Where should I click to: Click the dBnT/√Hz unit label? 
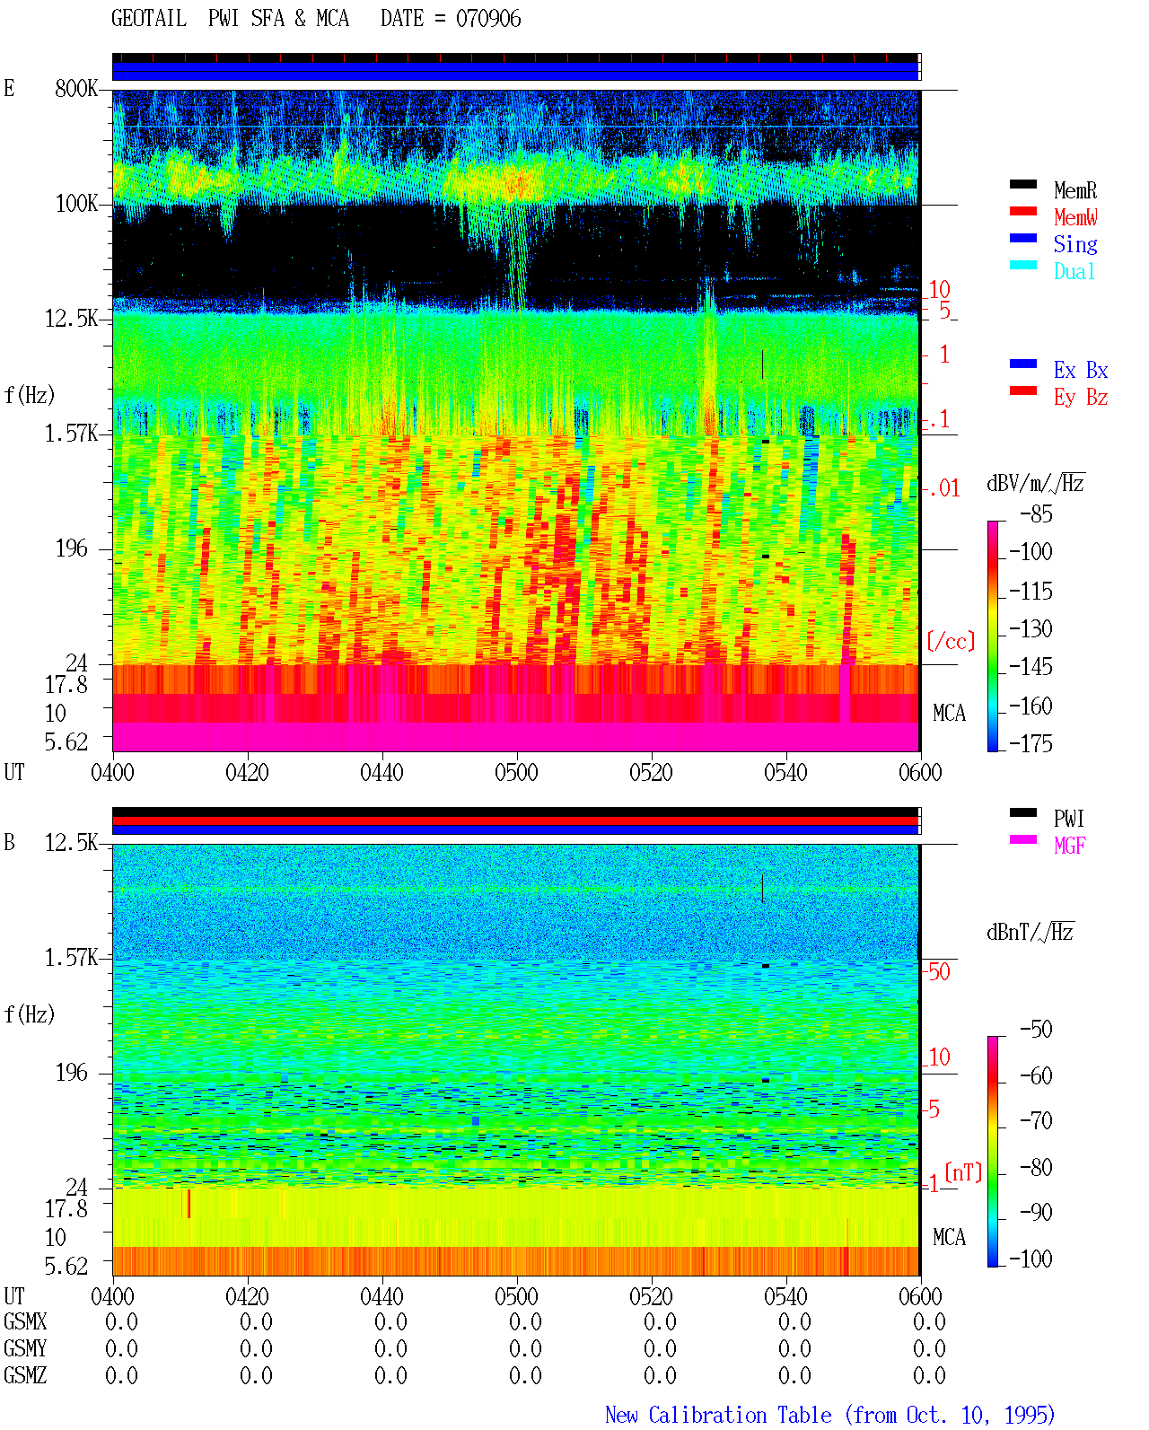click(x=1031, y=932)
